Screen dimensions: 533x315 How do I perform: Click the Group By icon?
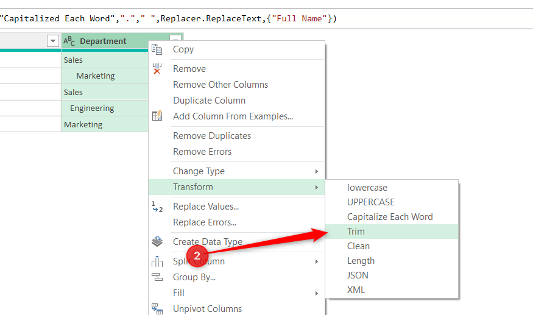[157, 277]
